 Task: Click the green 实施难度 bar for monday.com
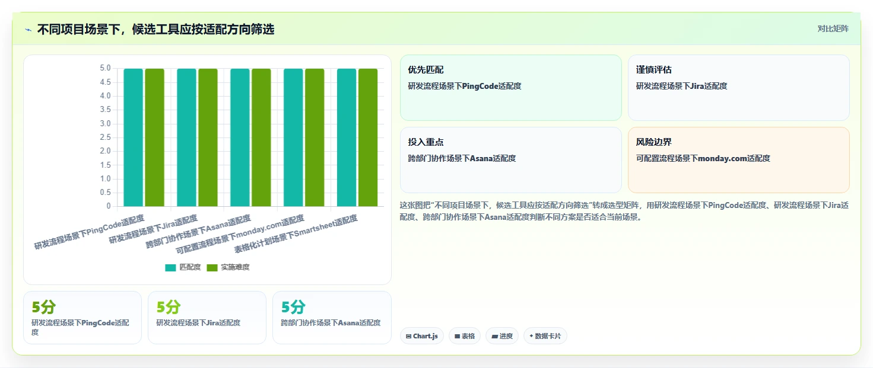tap(315, 137)
